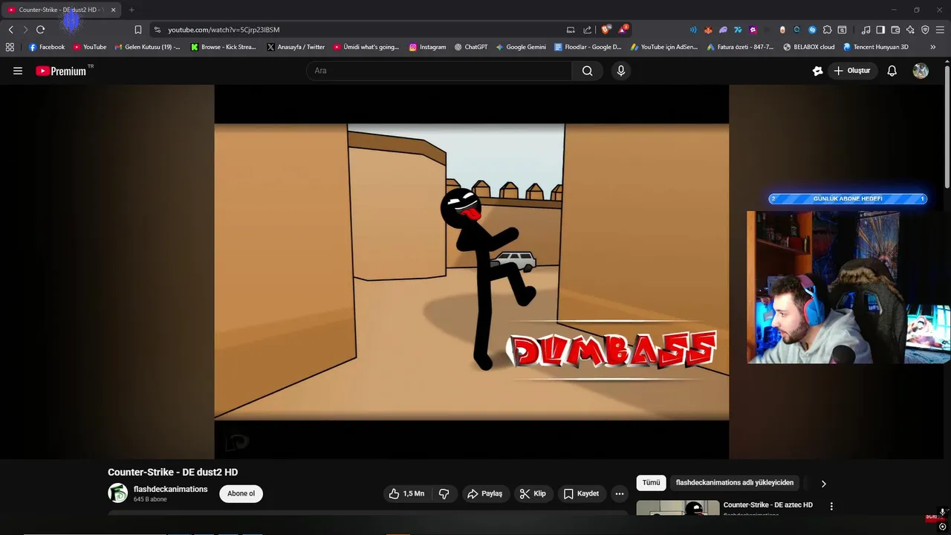This screenshot has width=951, height=535.
Task: Open BELABOX cloud bookmark
Action: [x=809, y=47]
